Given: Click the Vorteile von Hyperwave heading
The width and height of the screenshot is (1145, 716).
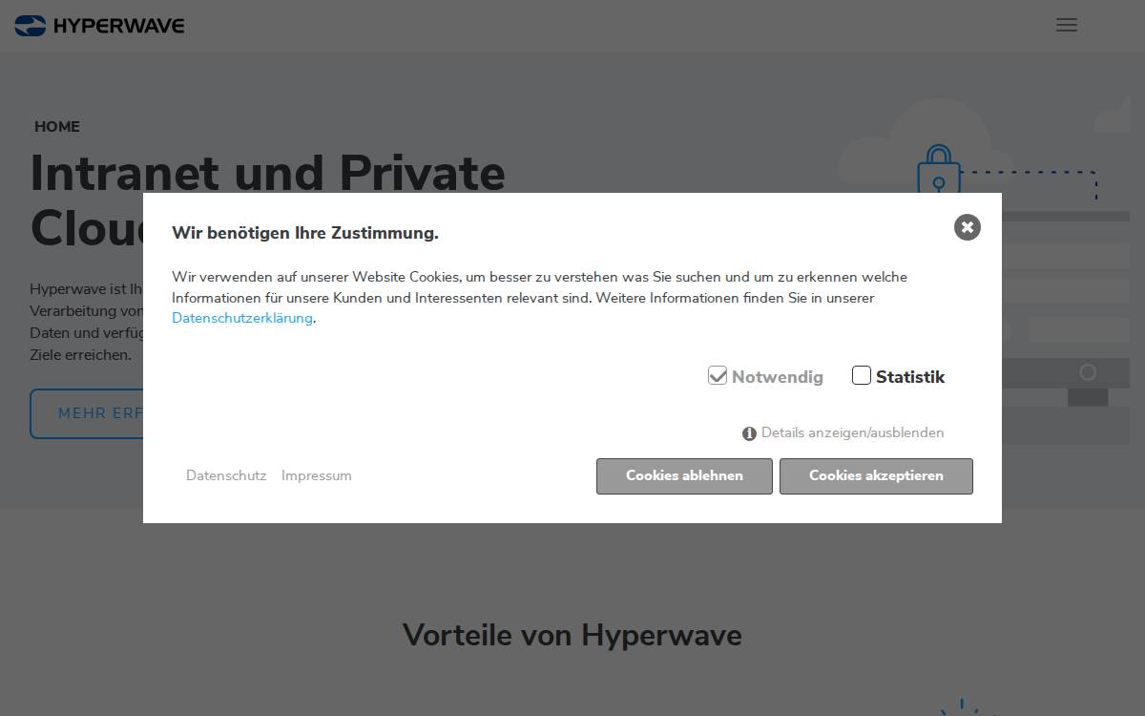Looking at the screenshot, I should [x=572, y=635].
